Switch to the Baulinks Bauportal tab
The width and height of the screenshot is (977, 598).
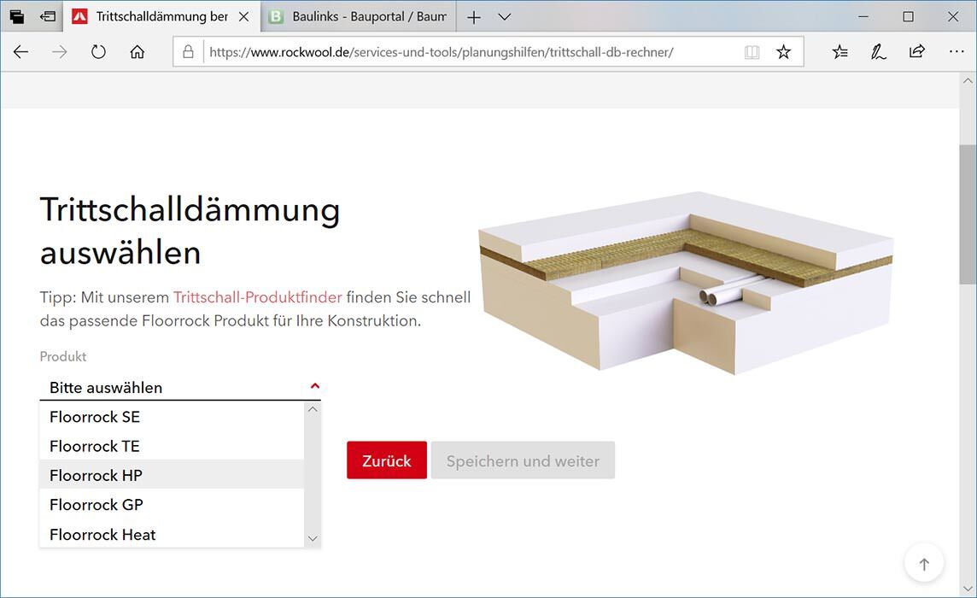point(357,17)
